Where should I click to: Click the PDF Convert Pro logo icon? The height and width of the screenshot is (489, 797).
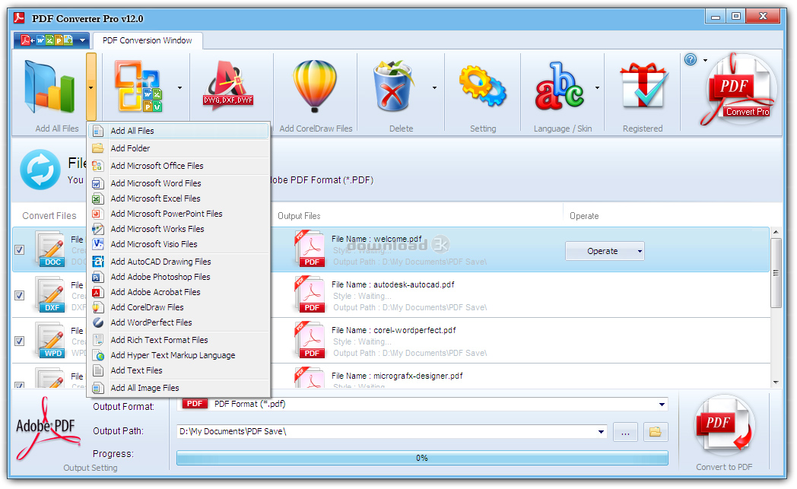coord(738,90)
